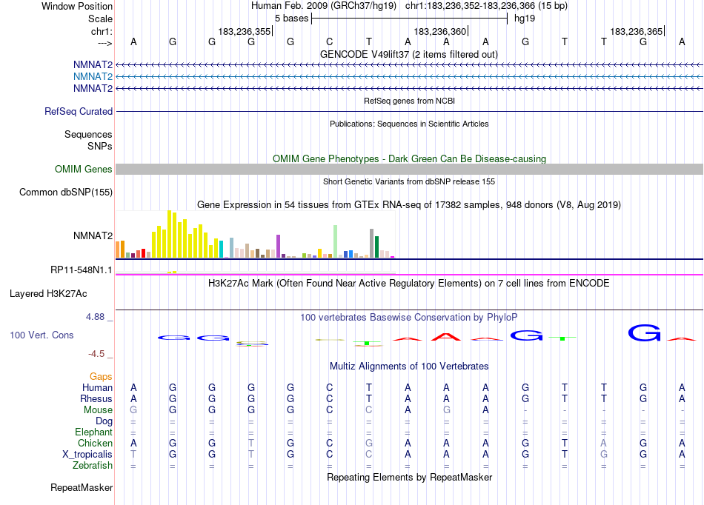
Task: Click the 100 vertebrates Basewise Conservation title
Action: 409,318
